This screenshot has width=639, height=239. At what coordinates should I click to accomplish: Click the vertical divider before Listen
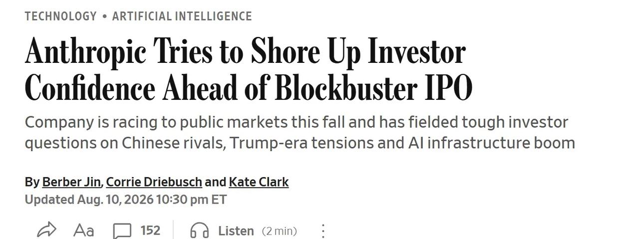[x=174, y=230]
